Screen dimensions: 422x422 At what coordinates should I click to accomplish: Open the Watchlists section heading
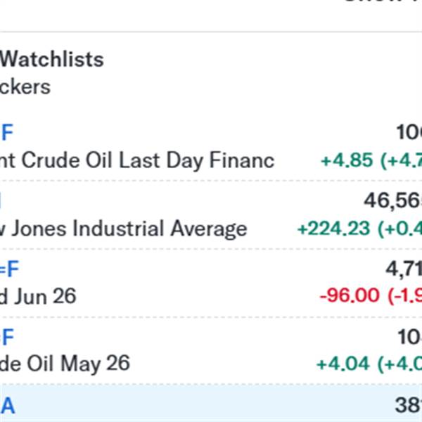click(x=52, y=59)
